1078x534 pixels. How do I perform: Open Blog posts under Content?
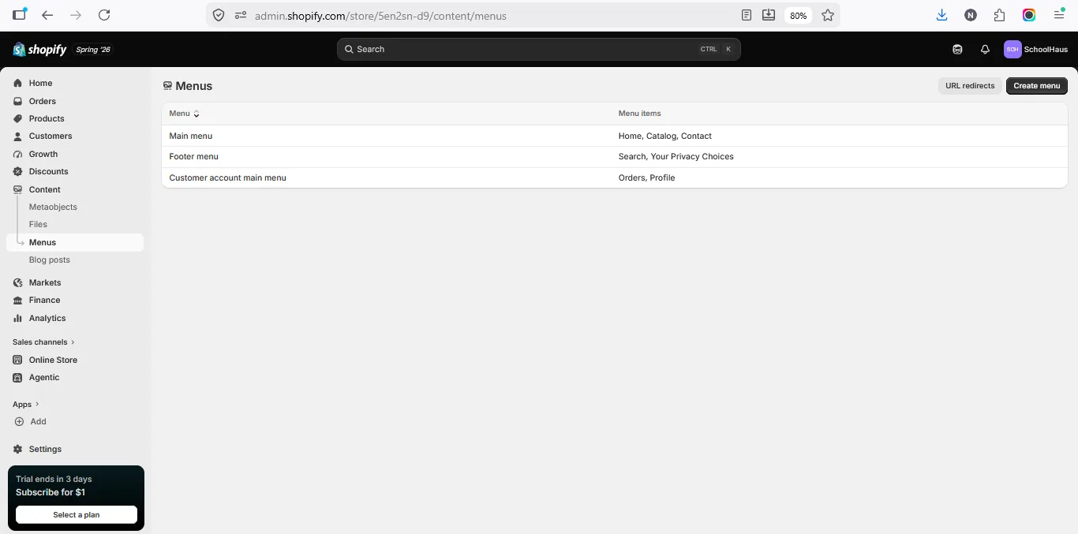click(x=50, y=260)
